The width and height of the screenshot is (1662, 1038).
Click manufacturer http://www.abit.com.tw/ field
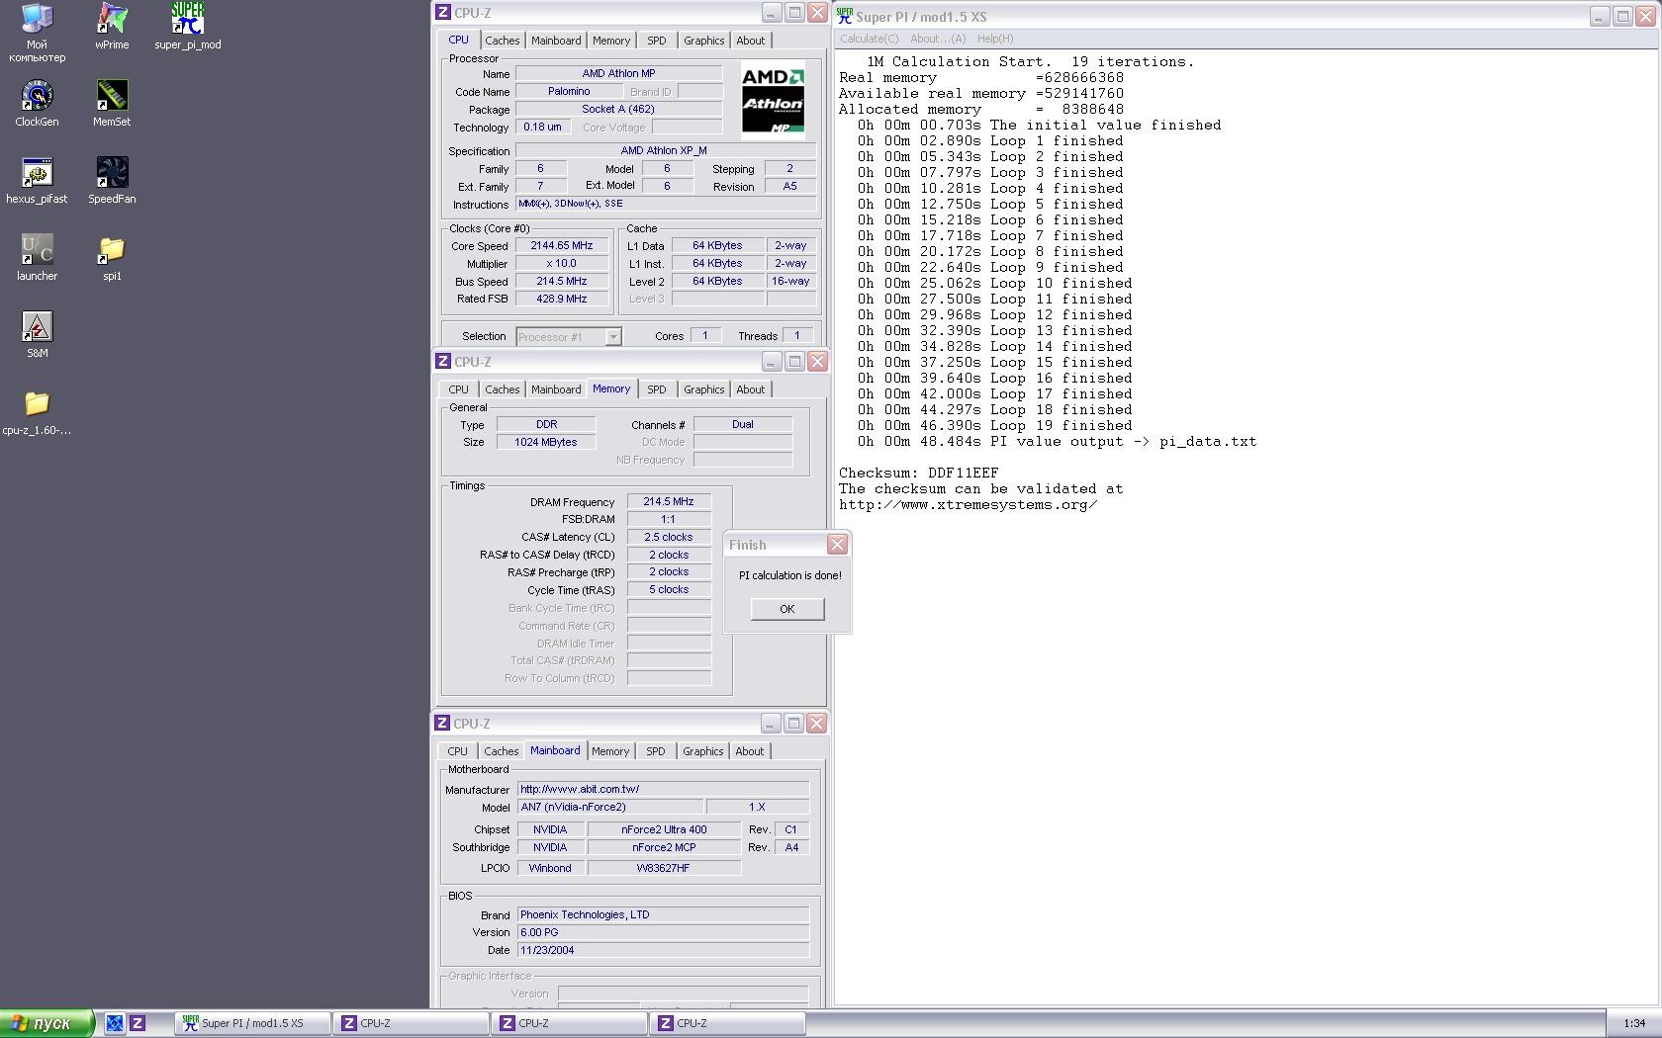tap(663, 789)
